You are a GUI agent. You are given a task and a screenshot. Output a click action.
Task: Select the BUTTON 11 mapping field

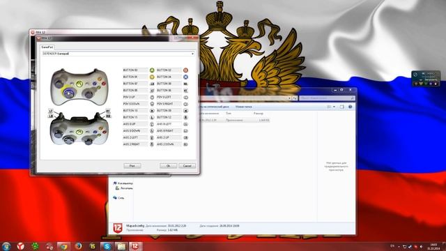pos(135,117)
